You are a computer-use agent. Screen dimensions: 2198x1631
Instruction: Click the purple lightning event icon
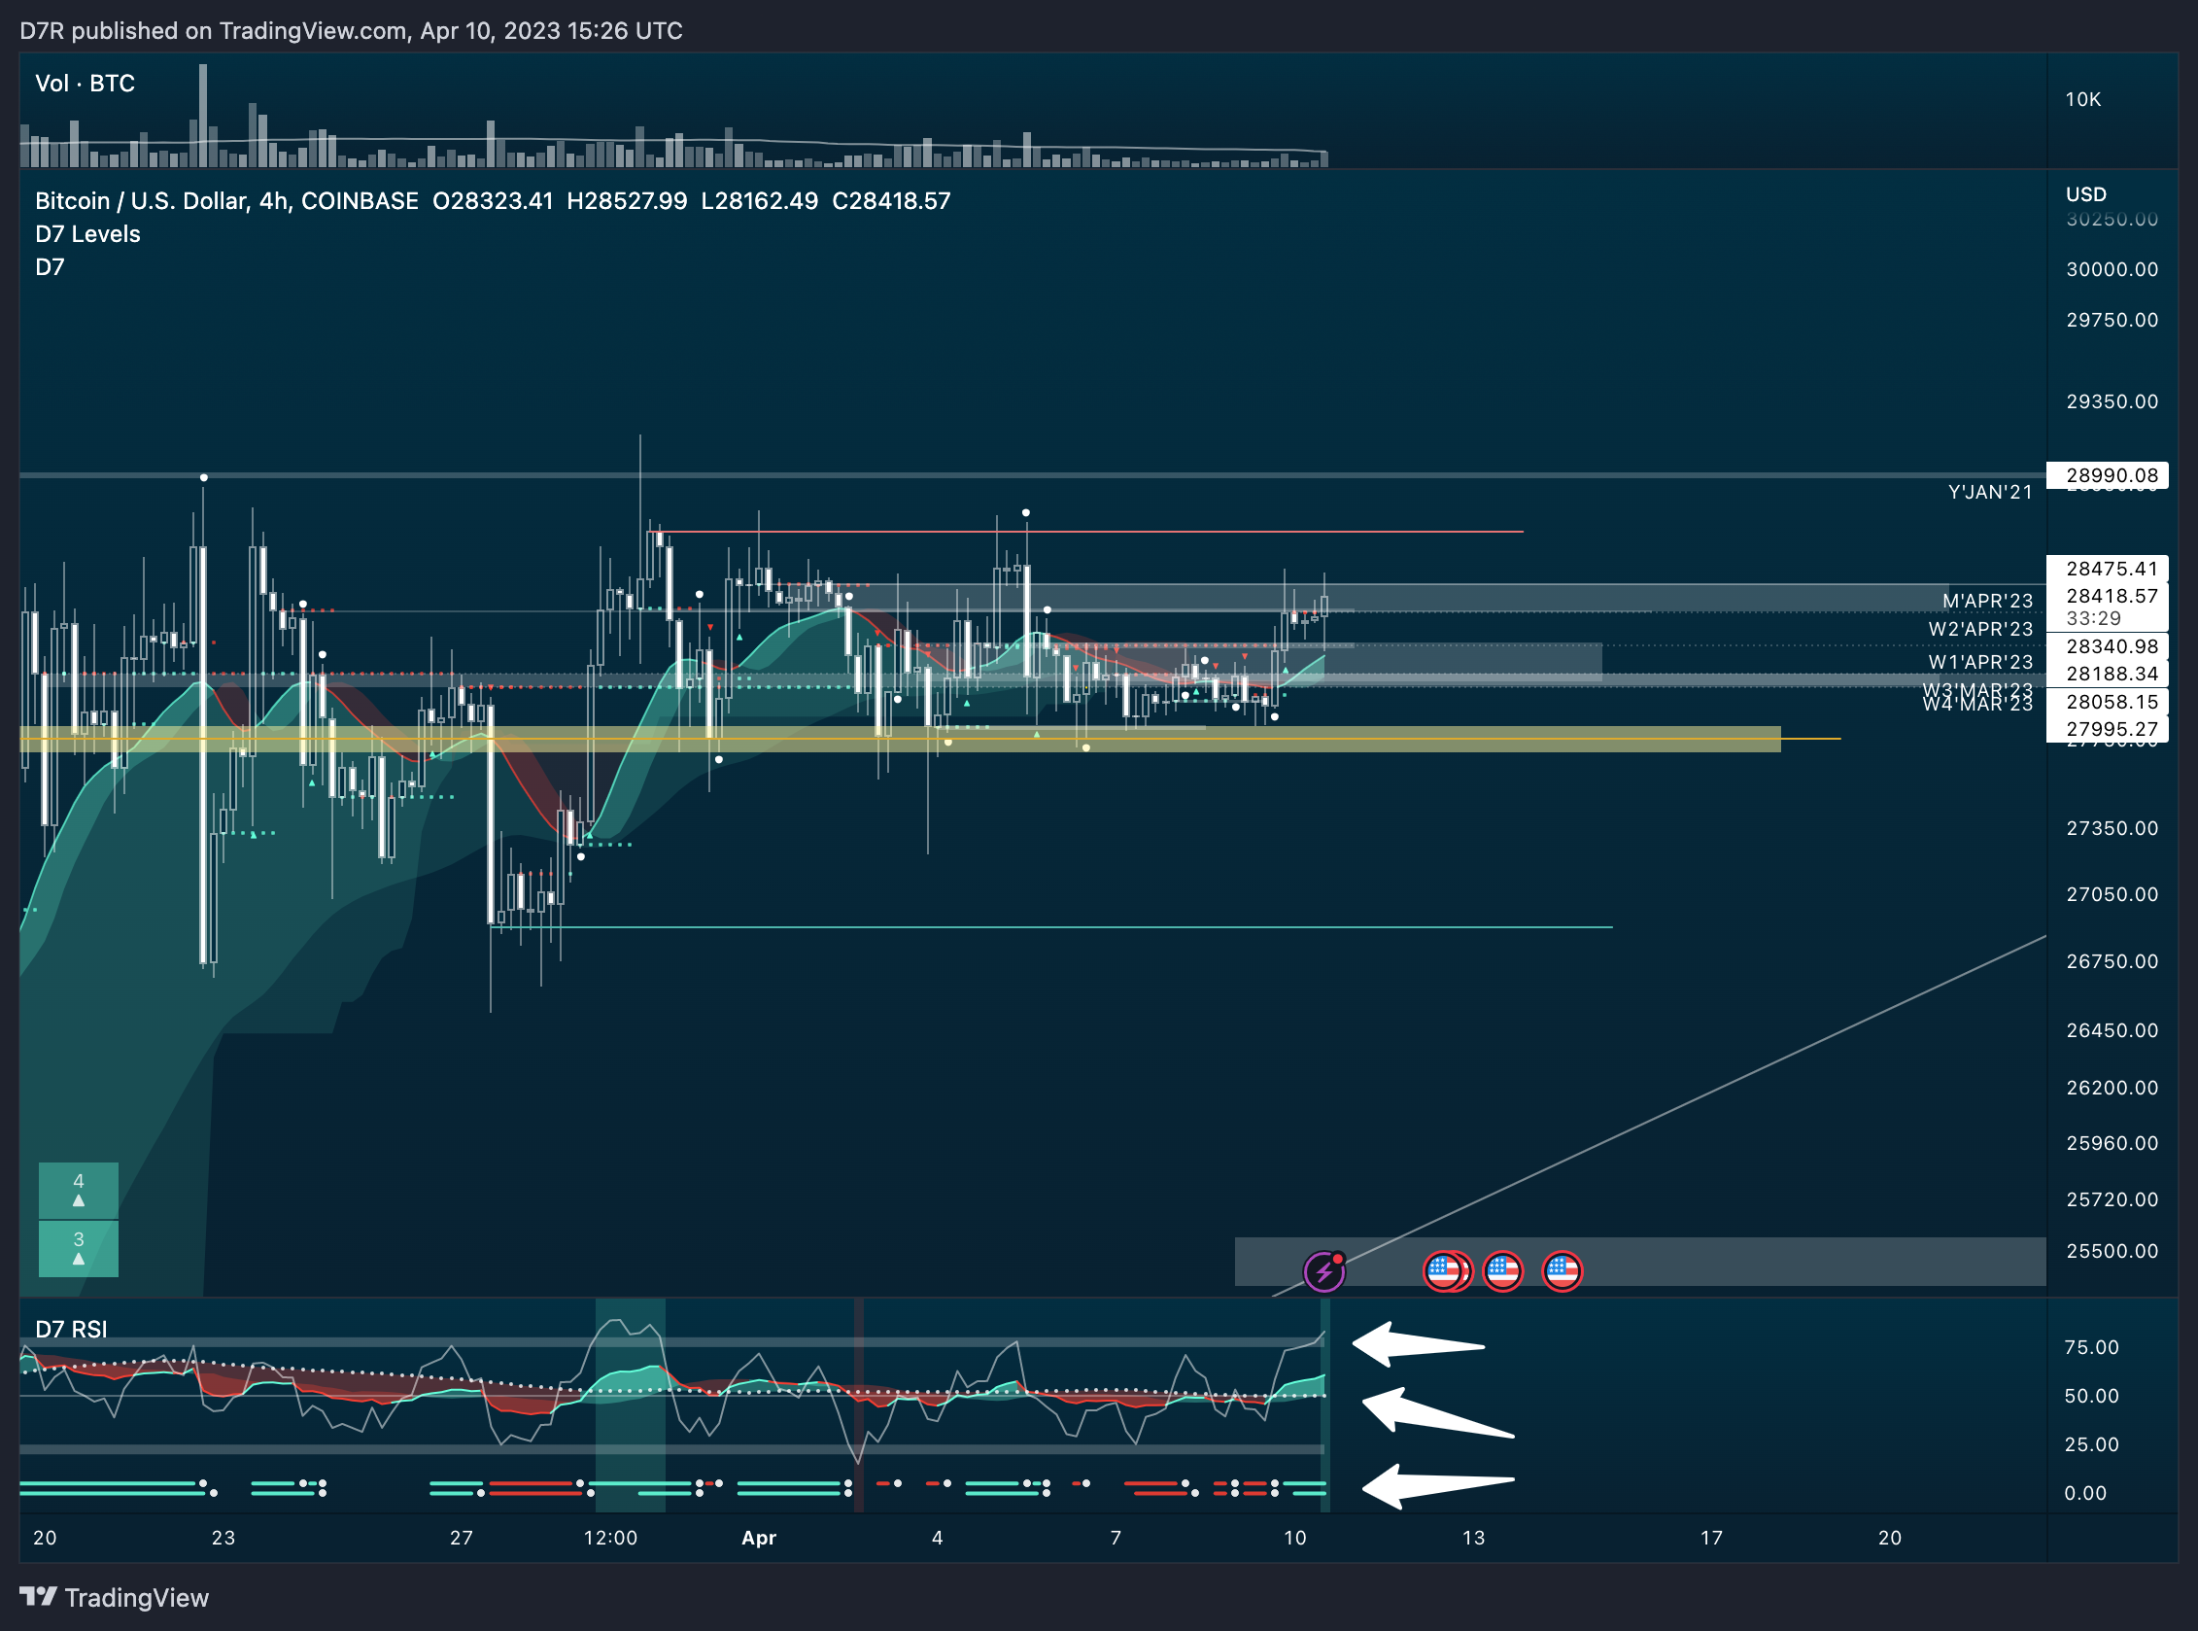click(x=1323, y=1271)
